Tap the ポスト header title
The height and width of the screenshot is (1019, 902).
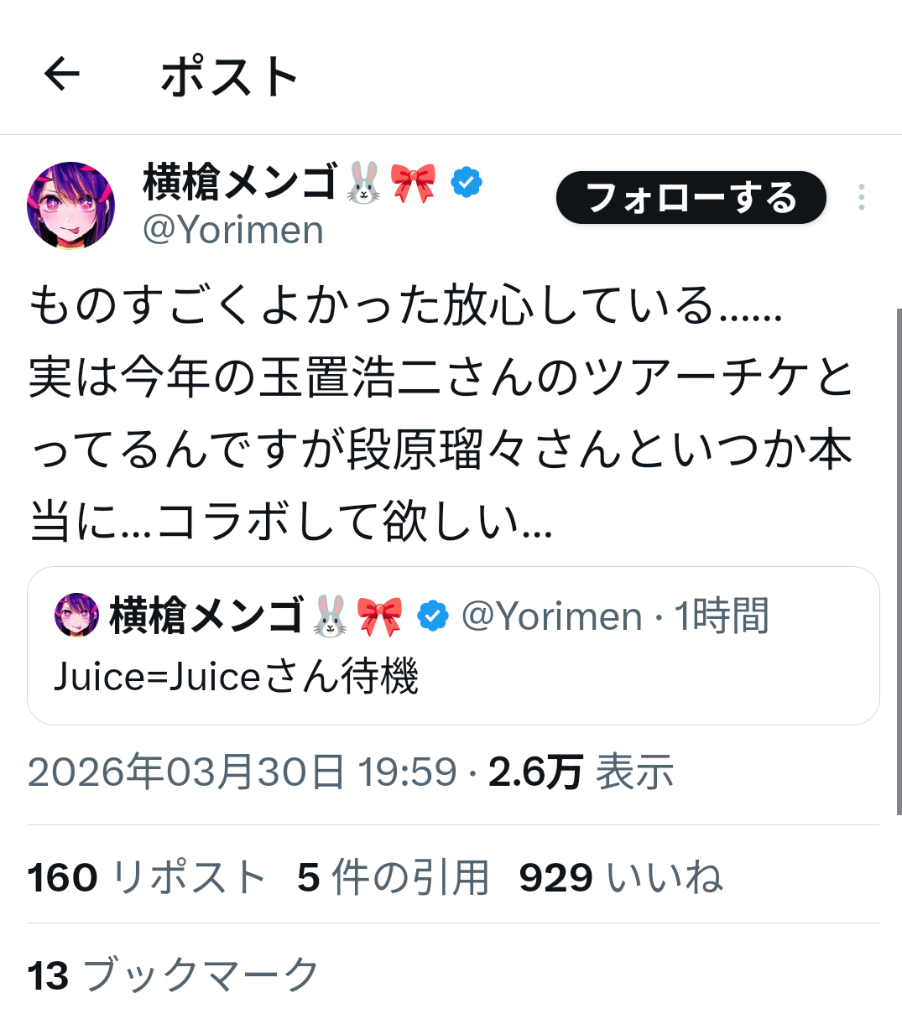point(230,75)
